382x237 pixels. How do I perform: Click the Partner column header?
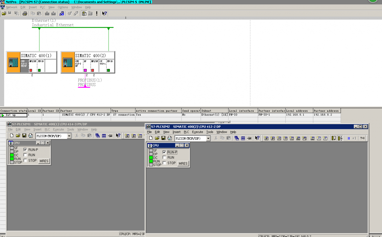[x=85, y=111]
